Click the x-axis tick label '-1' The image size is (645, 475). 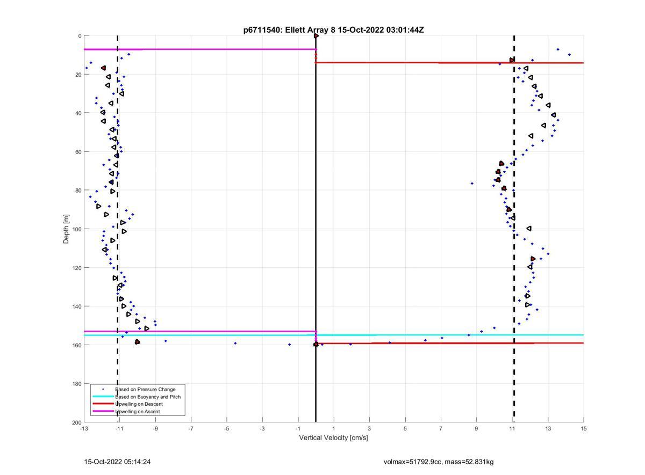(x=298, y=428)
